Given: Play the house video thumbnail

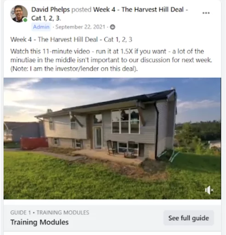Looking at the screenshot, I should pos(112,139).
